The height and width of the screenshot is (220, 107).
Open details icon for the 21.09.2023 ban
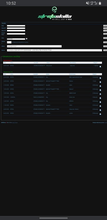100,86
